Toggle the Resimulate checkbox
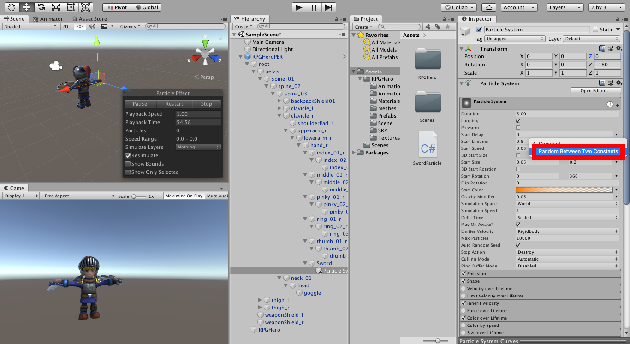The width and height of the screenshot is (630, 344). (x=128, y=155)
